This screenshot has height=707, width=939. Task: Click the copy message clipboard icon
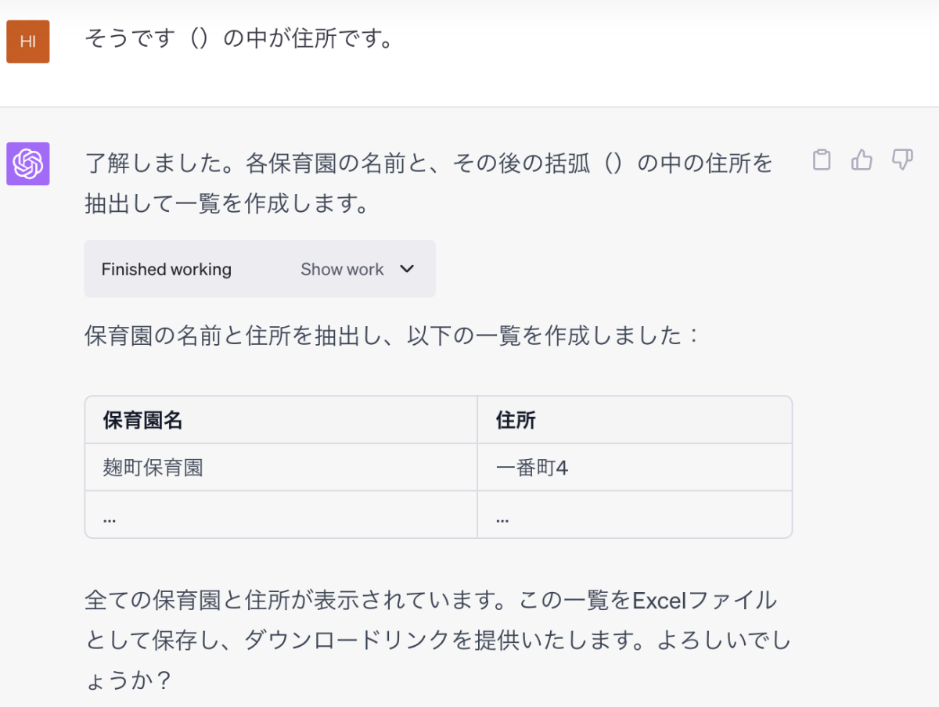click(x=821, y=160)
